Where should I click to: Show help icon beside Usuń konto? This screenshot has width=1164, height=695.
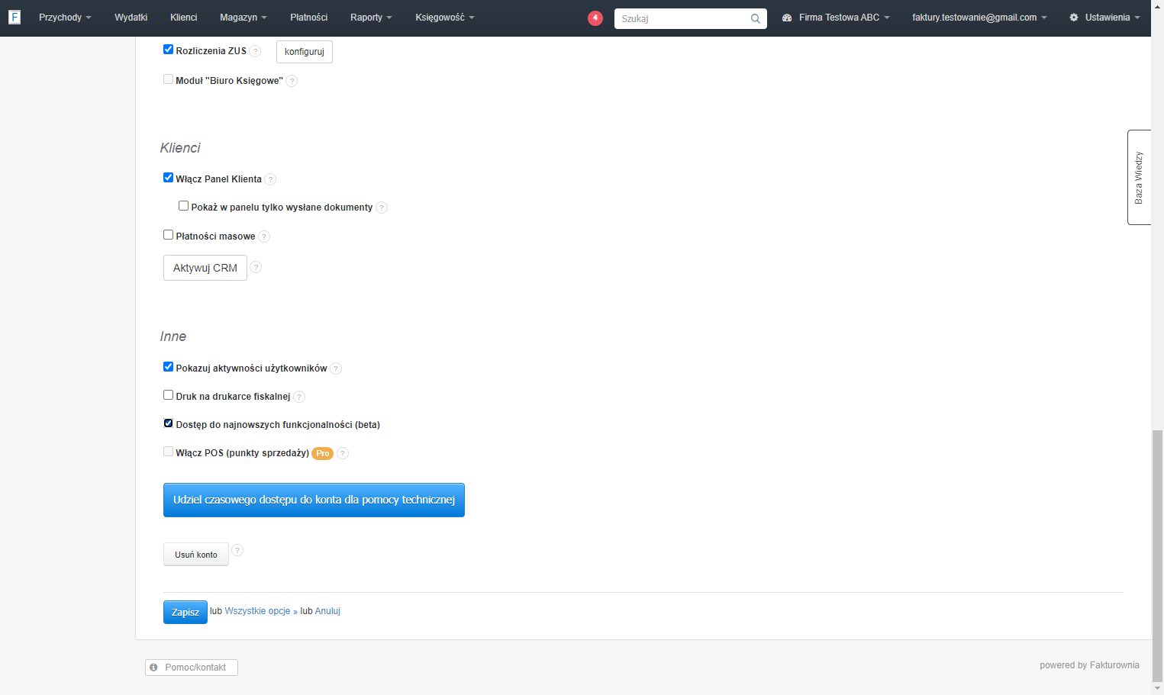[237, 550]
